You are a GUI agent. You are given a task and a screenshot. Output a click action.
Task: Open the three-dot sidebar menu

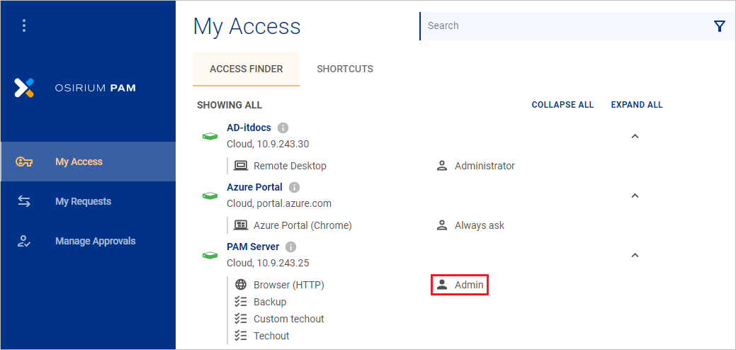pos(24,26)
